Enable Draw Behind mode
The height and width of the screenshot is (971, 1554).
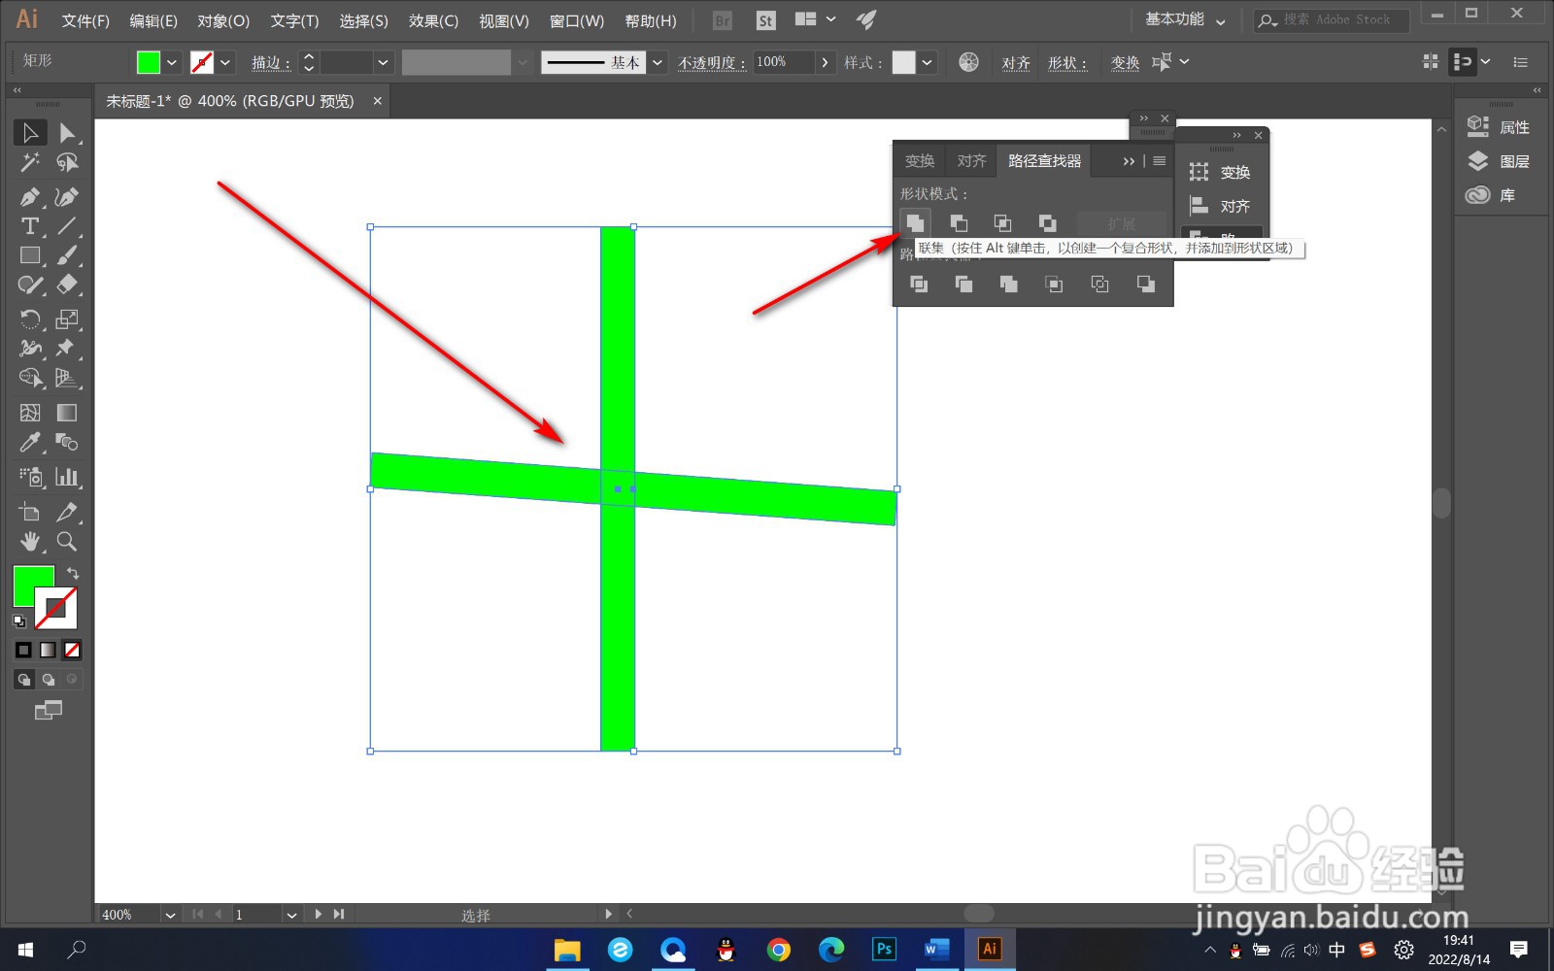(48, 679)
